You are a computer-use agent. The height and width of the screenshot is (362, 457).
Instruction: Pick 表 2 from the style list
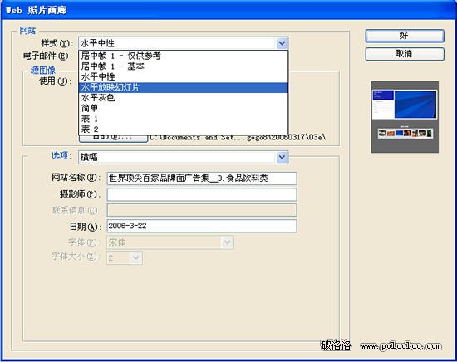click(184, 129)
